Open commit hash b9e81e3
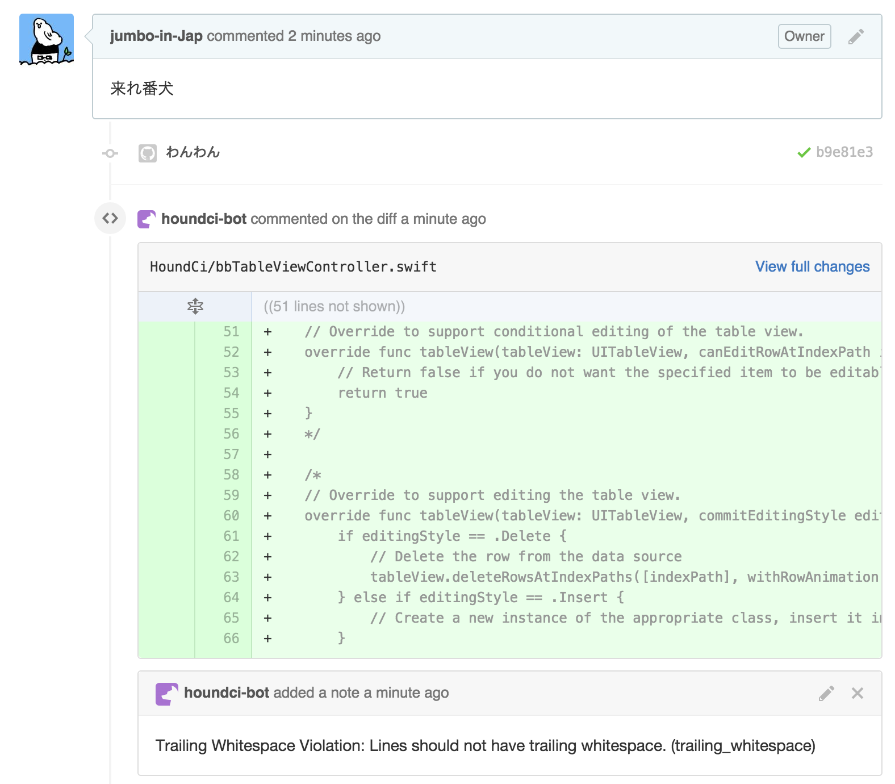Viewport: 895px width, 784px height. [x=844, y=152]
